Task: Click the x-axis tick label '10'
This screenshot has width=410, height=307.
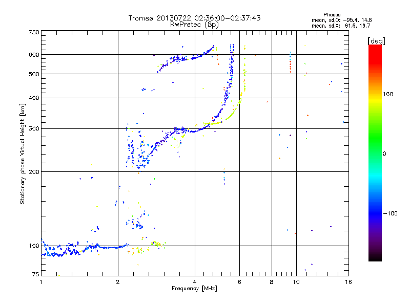Action: pyautogui.click(x=296, y=282)
